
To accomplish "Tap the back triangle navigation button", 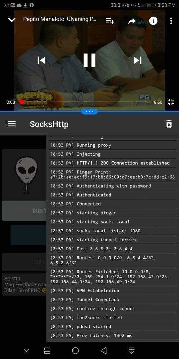I will [103, 351].
